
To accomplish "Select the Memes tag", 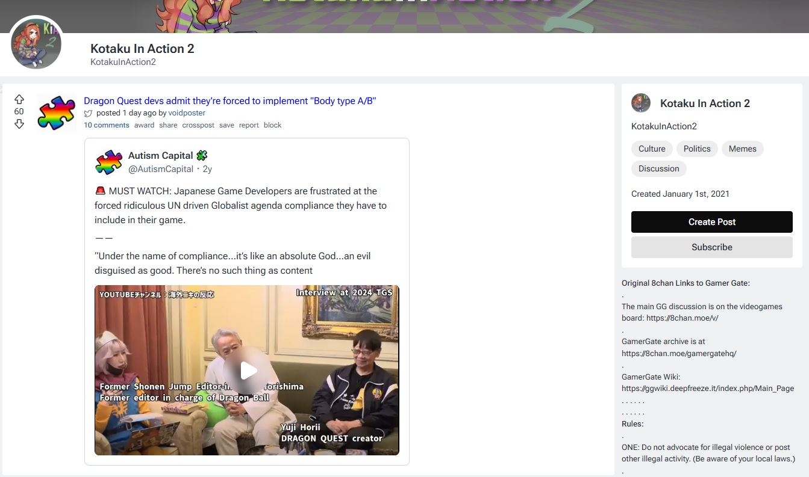I will pos(743,149).
